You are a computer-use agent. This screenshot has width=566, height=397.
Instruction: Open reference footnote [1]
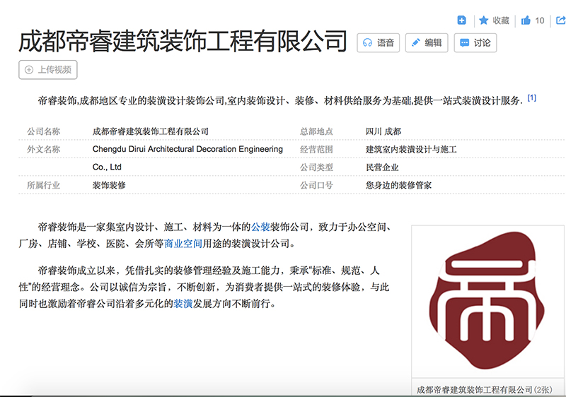[531, 98]
